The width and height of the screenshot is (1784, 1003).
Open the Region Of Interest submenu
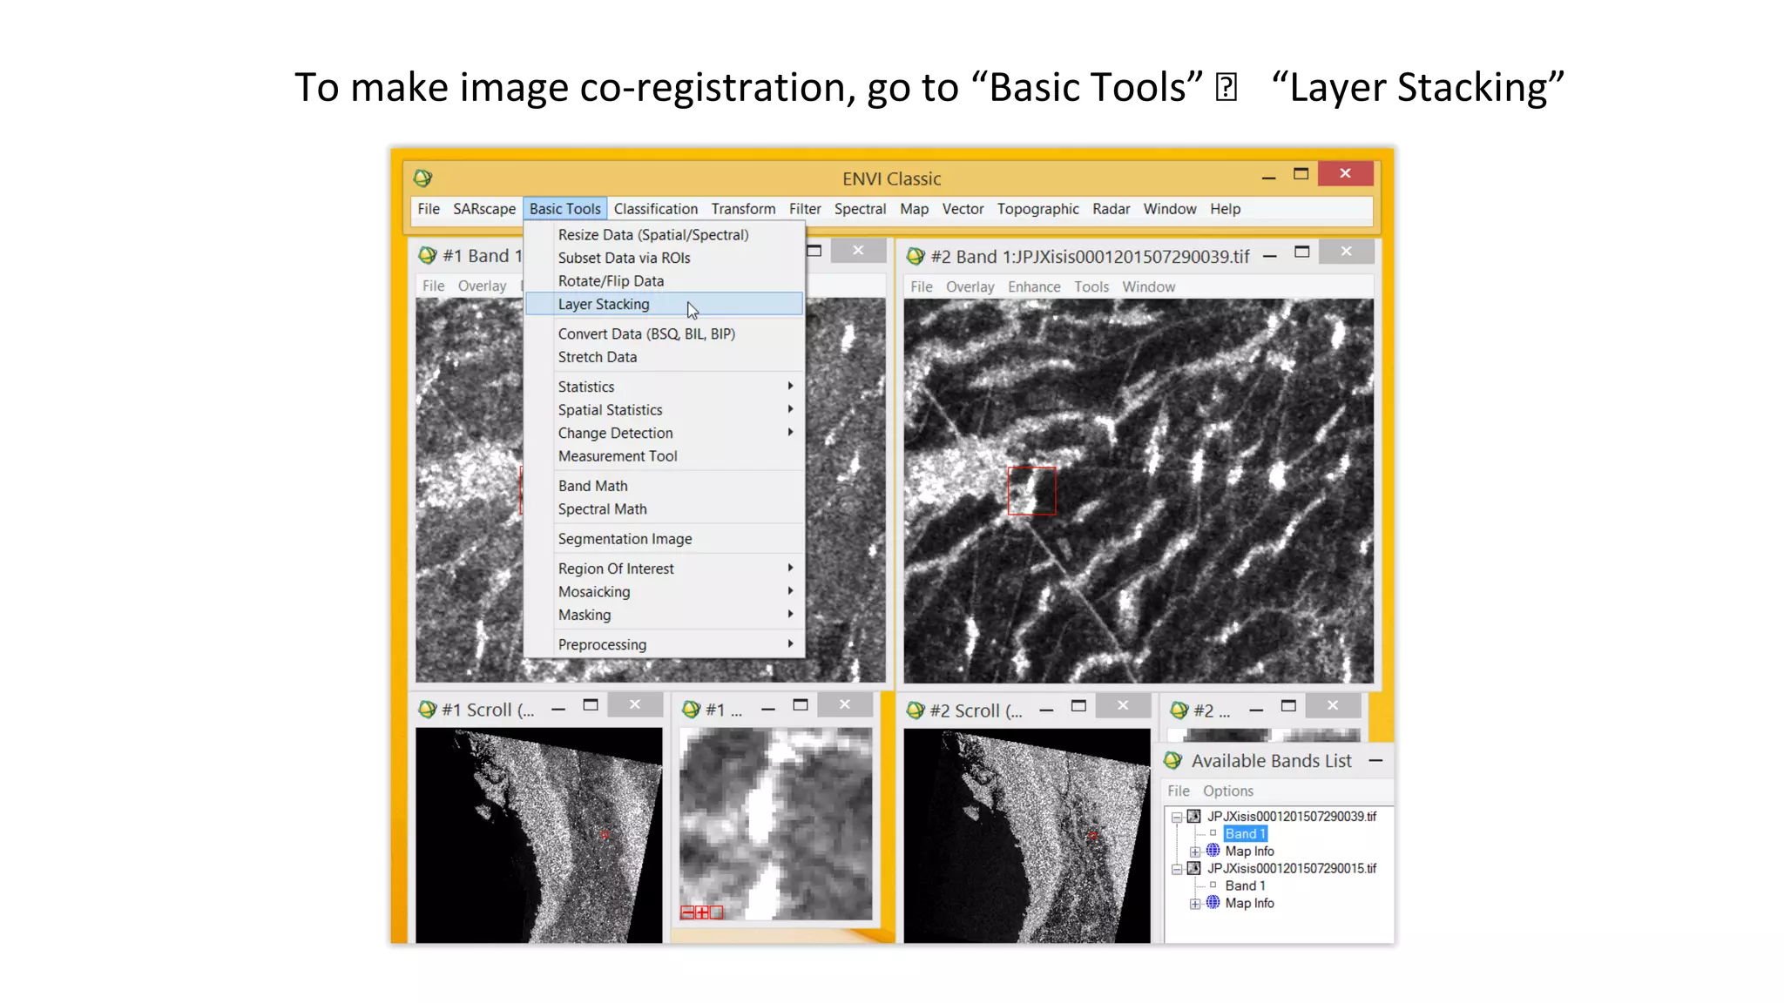664,569
